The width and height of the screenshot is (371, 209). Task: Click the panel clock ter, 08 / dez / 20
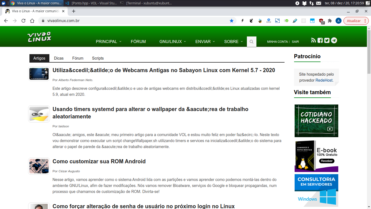(x=344, y=3)
